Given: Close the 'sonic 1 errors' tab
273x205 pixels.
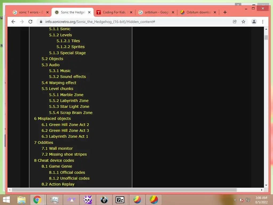Looking at the screenshot, I should click(x=47, y=12).
